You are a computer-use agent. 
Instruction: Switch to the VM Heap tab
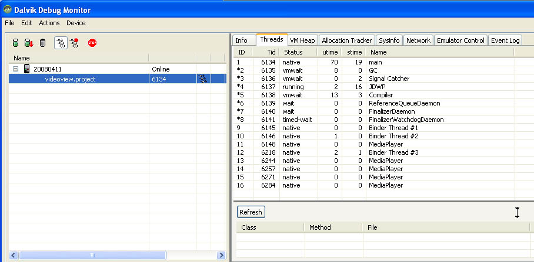[302, 40]
